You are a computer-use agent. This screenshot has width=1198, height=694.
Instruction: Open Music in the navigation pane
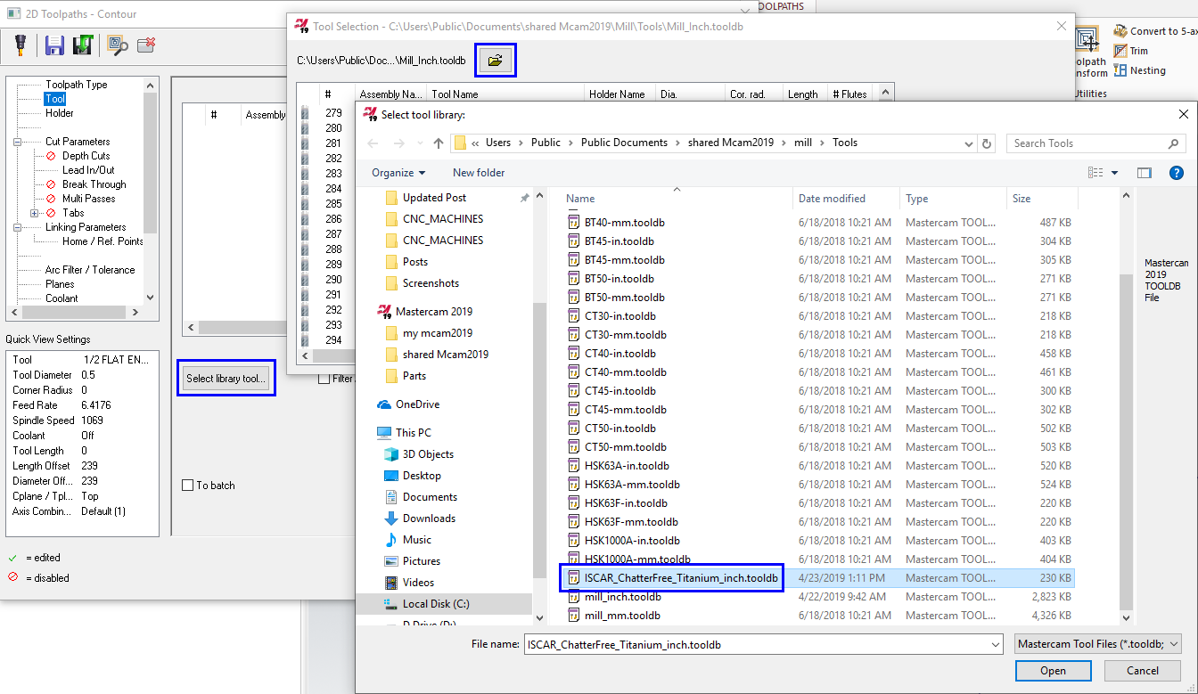[x=416, y=540]
